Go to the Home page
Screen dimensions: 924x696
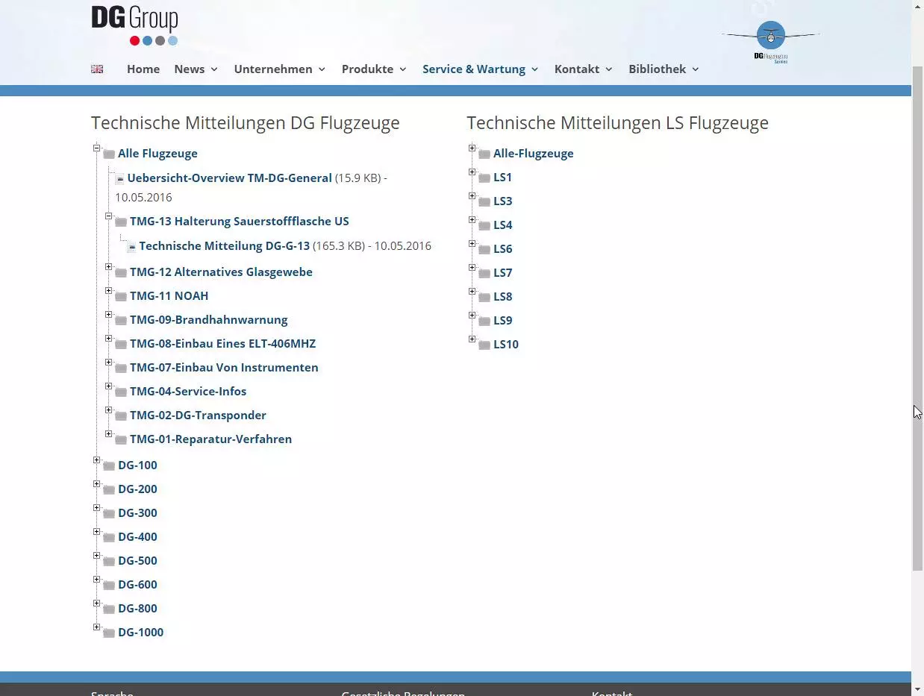(x=143, y=69)
